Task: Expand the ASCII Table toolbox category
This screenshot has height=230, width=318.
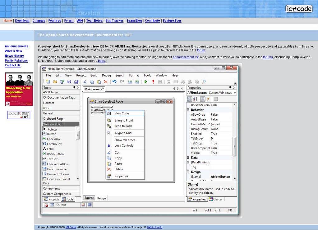Action: 61,92
